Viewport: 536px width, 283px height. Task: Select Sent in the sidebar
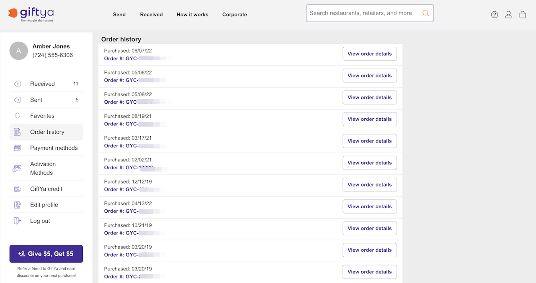click(36, 100)
